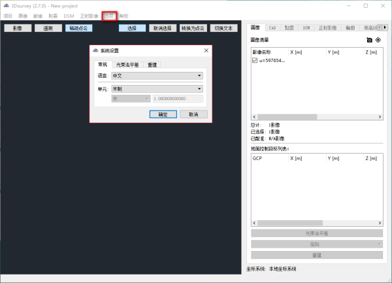The image size is (392, 283).
Task: Click the 确定 button
Action: pos(163,114)
